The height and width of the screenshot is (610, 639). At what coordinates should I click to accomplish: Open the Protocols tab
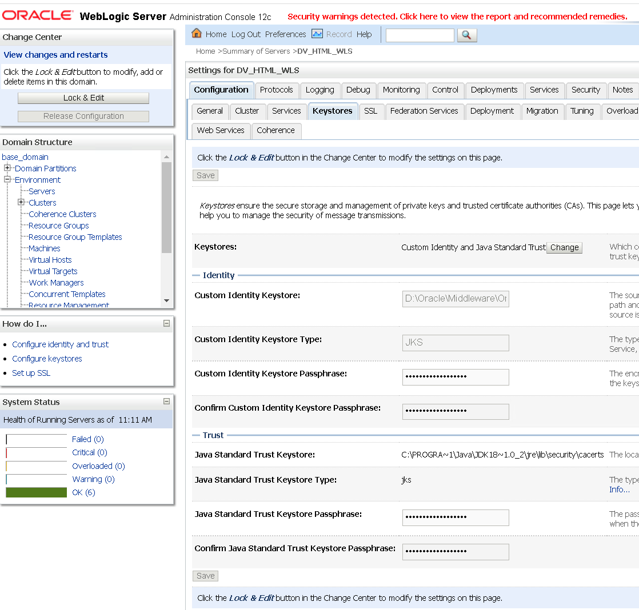click(x=276, y=90)
